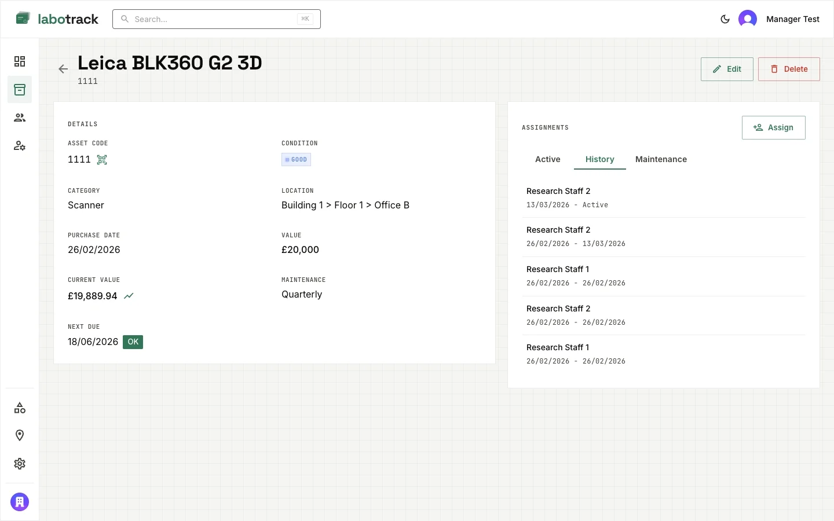834x521 pixels.
Task: Select the Research Staff 2 entry marked Active
Action: [664, 198]
